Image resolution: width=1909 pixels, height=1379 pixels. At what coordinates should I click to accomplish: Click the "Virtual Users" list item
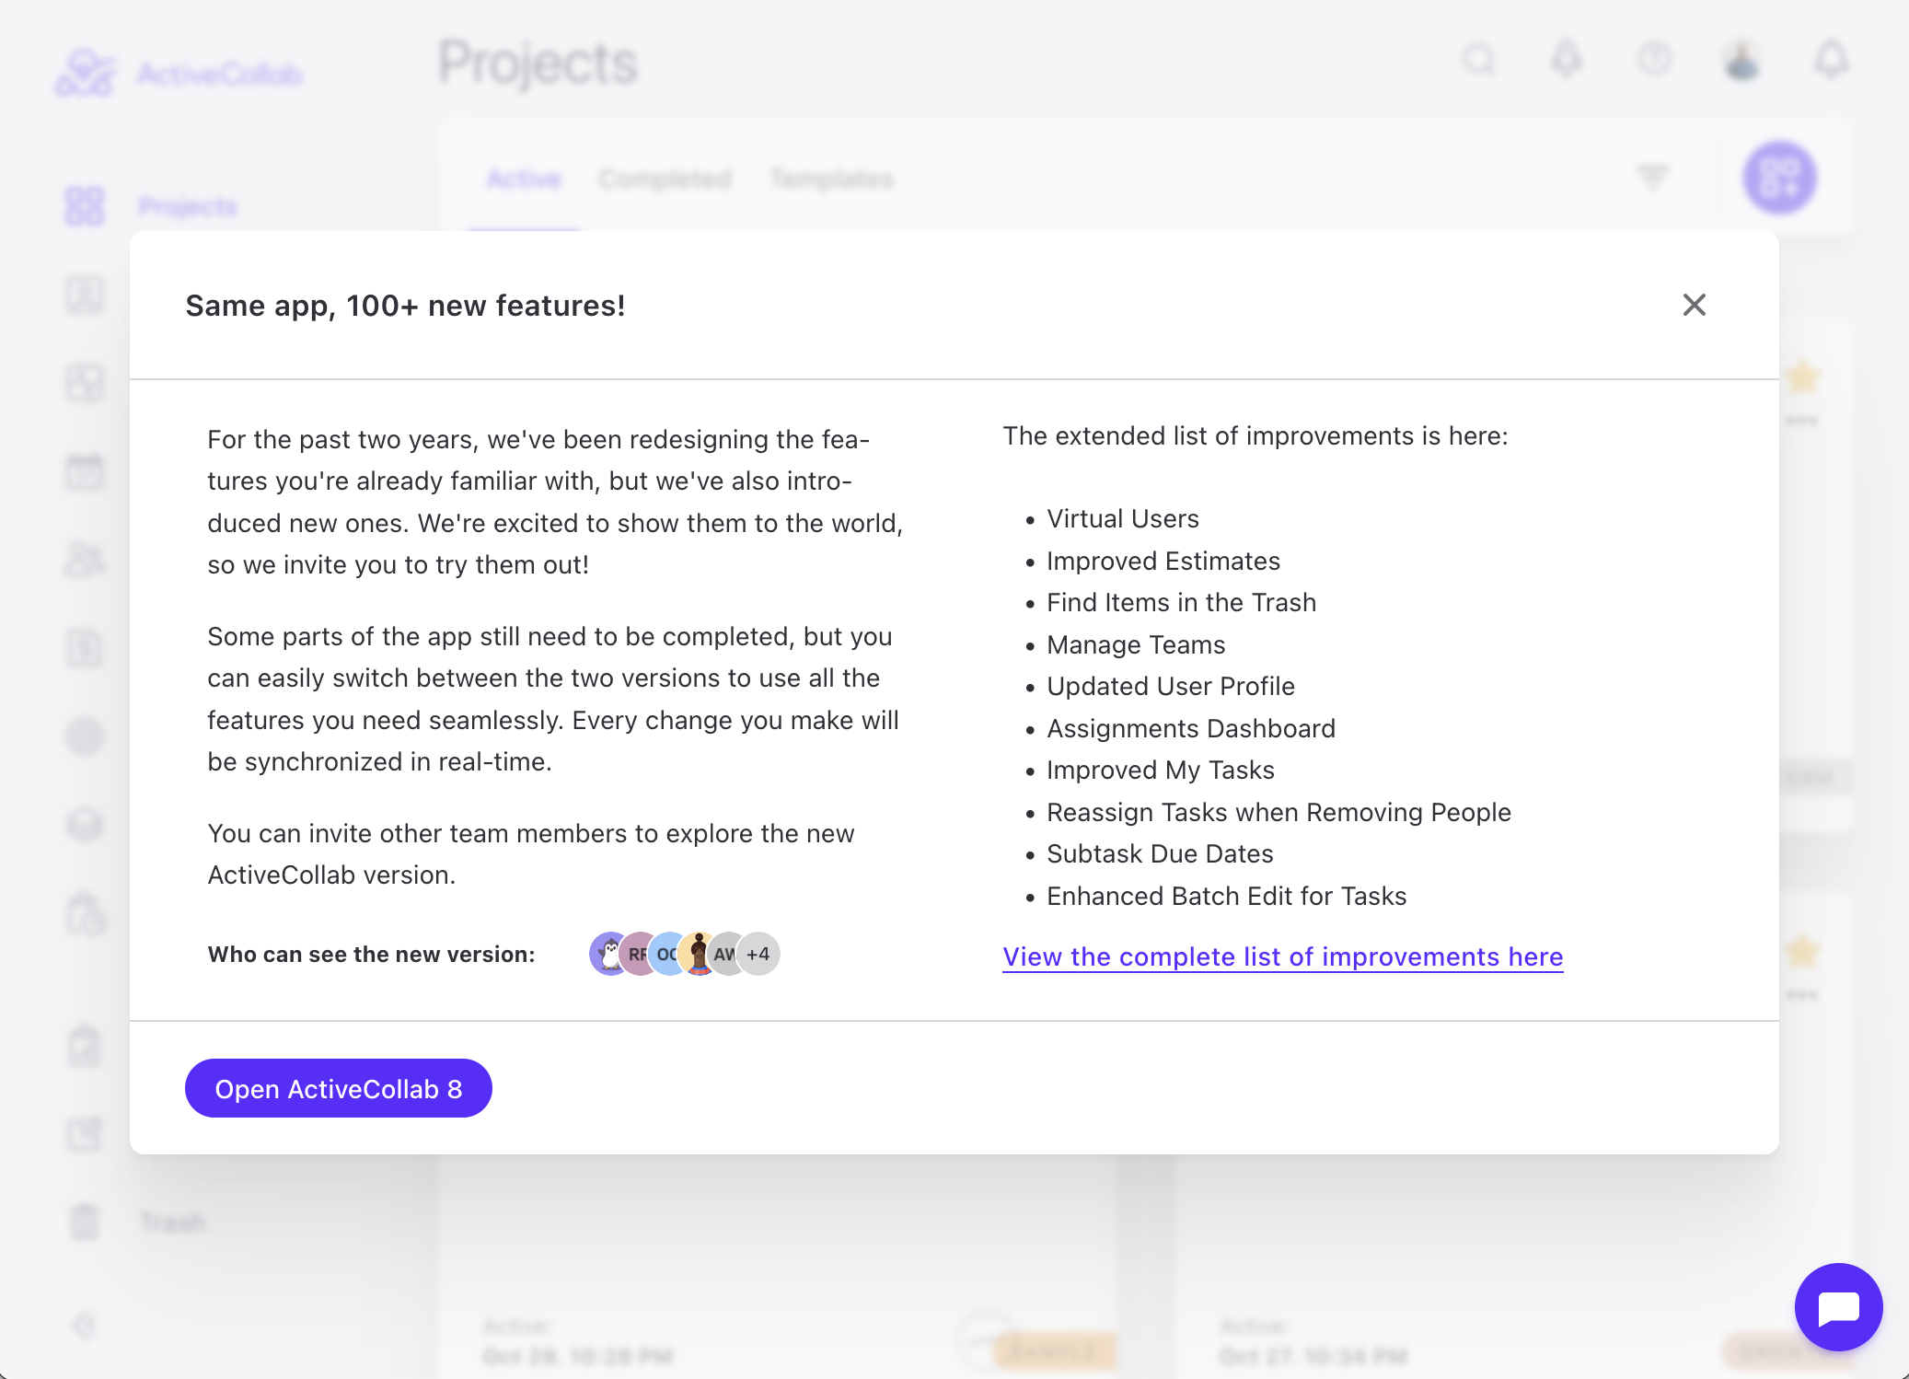tap(1123, 518)
